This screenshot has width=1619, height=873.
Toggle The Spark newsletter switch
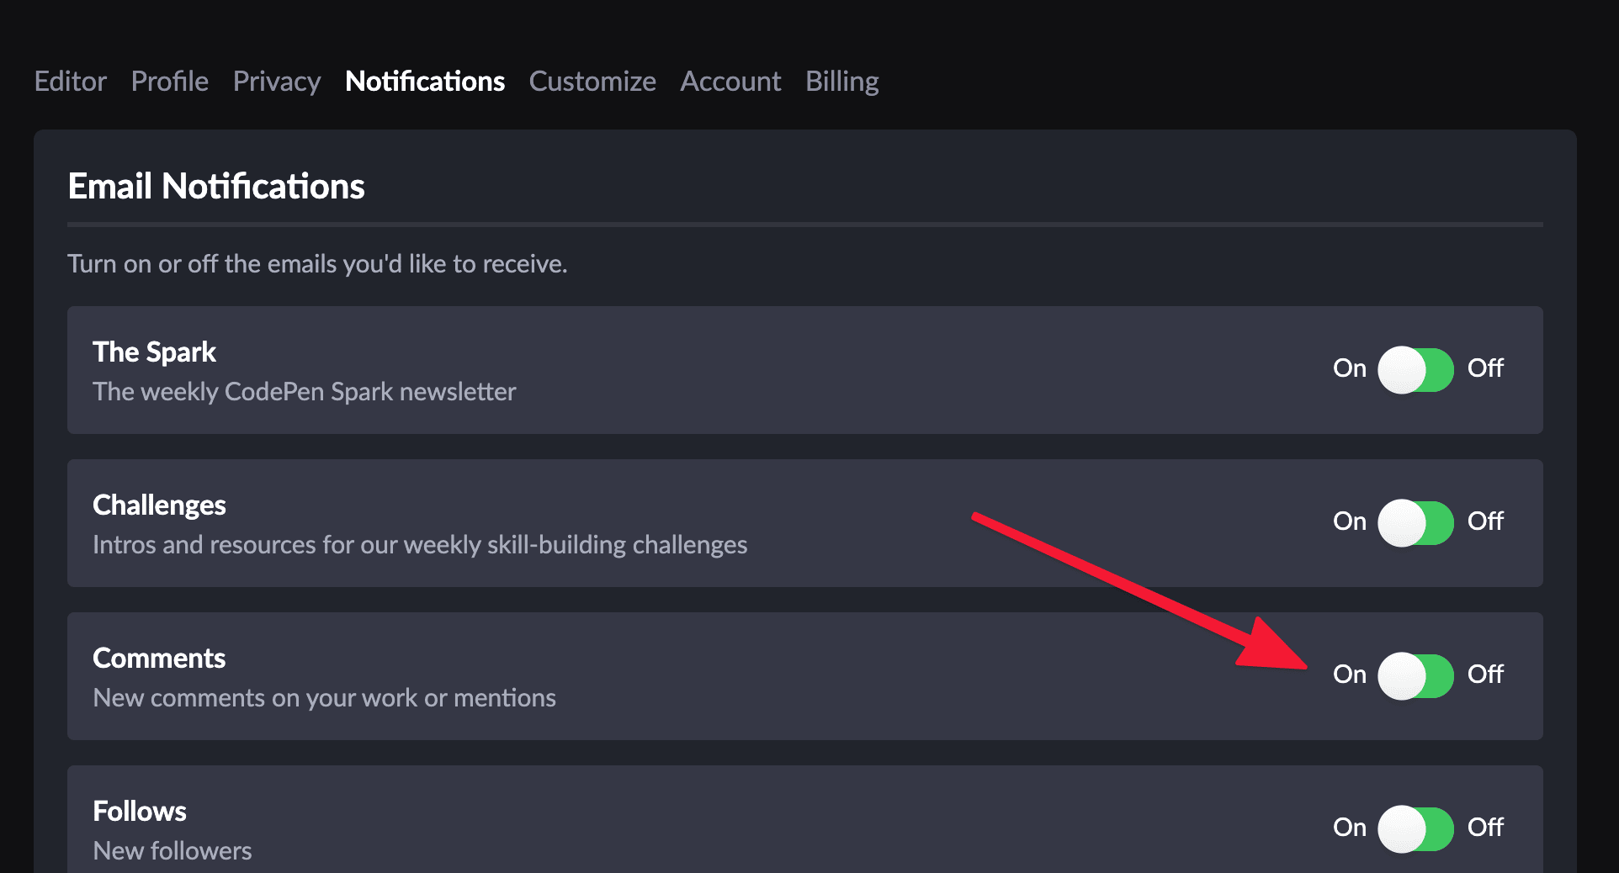[x=1415, y=370]
